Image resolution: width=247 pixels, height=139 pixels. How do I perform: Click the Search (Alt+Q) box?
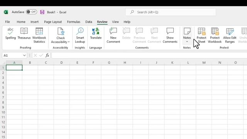[x=171, y=12]
